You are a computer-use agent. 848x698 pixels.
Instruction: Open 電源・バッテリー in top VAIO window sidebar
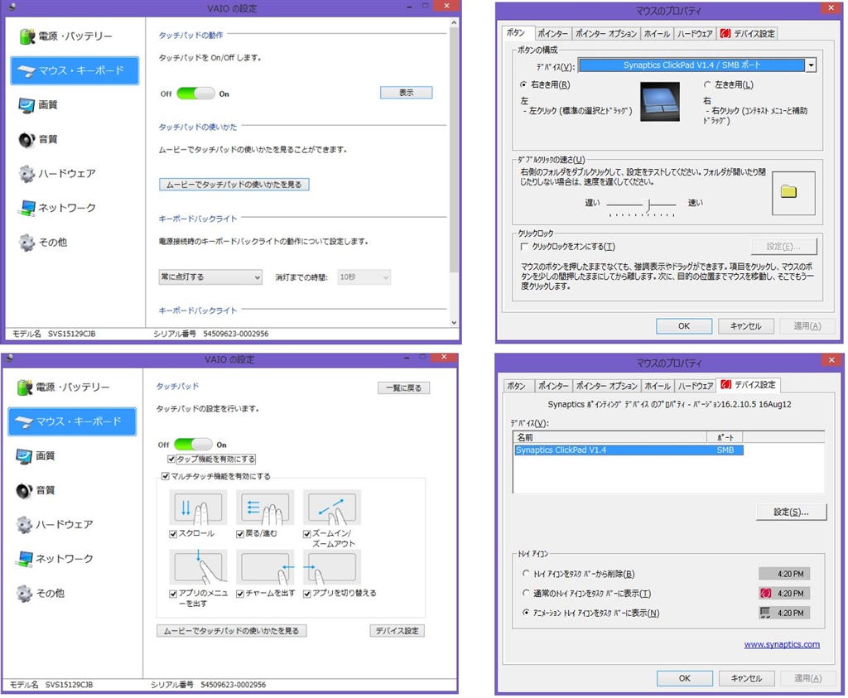66,36
